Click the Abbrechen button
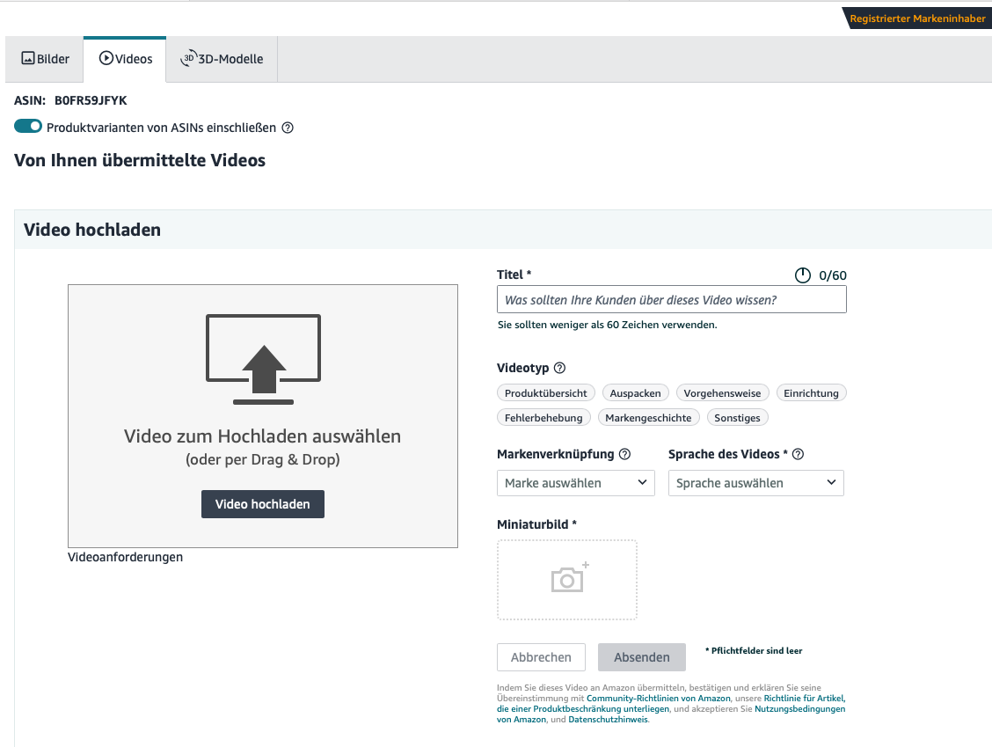992x747 pixels. point(541,657)
